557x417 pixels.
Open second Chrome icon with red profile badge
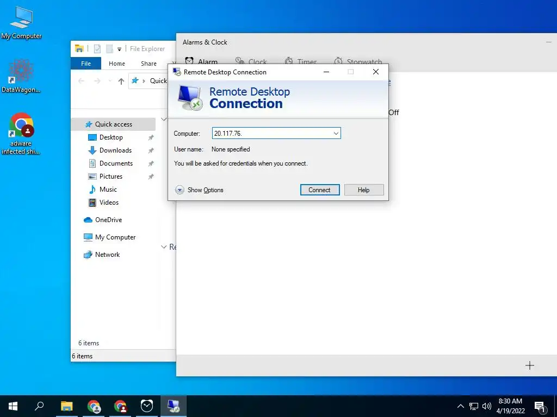120,406
